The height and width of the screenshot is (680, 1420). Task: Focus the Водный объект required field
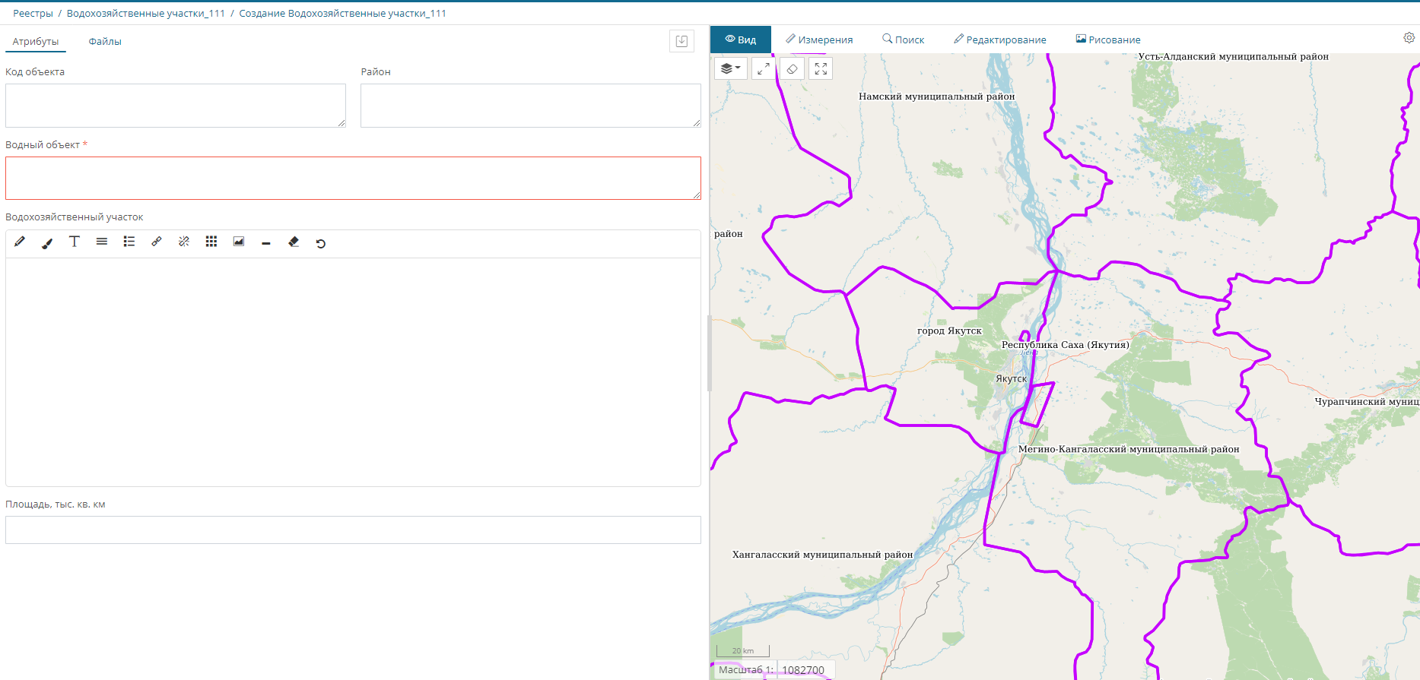pos(353,178)
